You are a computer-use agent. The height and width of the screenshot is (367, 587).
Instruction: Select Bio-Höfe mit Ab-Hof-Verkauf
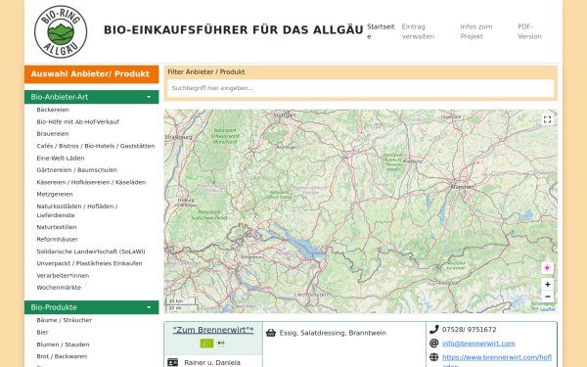coord(78,121)
